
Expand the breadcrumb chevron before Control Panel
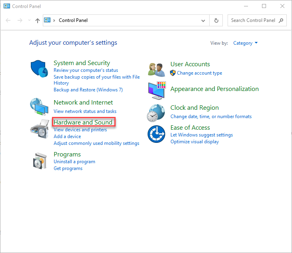click(x=54, y=20)
